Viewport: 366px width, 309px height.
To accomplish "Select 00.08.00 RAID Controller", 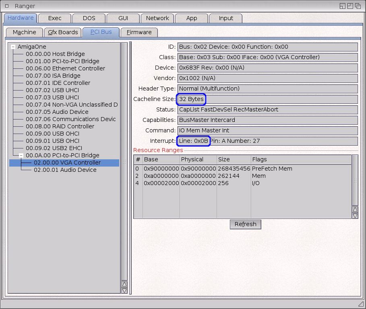I will point(60,126).
